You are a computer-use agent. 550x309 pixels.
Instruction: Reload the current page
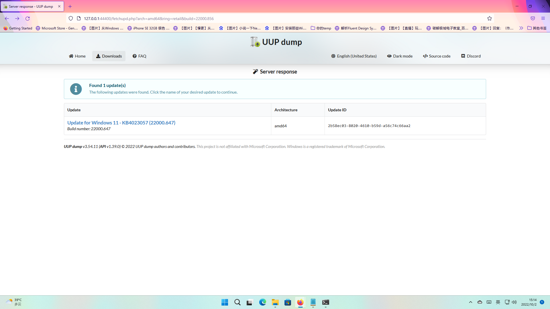click(x=27, y=19)
